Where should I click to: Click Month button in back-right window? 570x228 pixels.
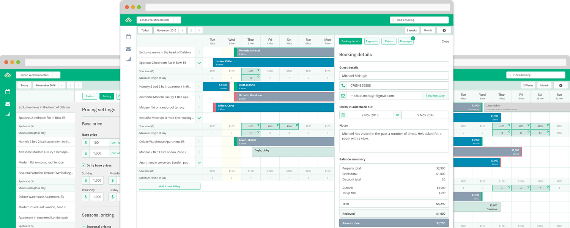click(544, 85)
